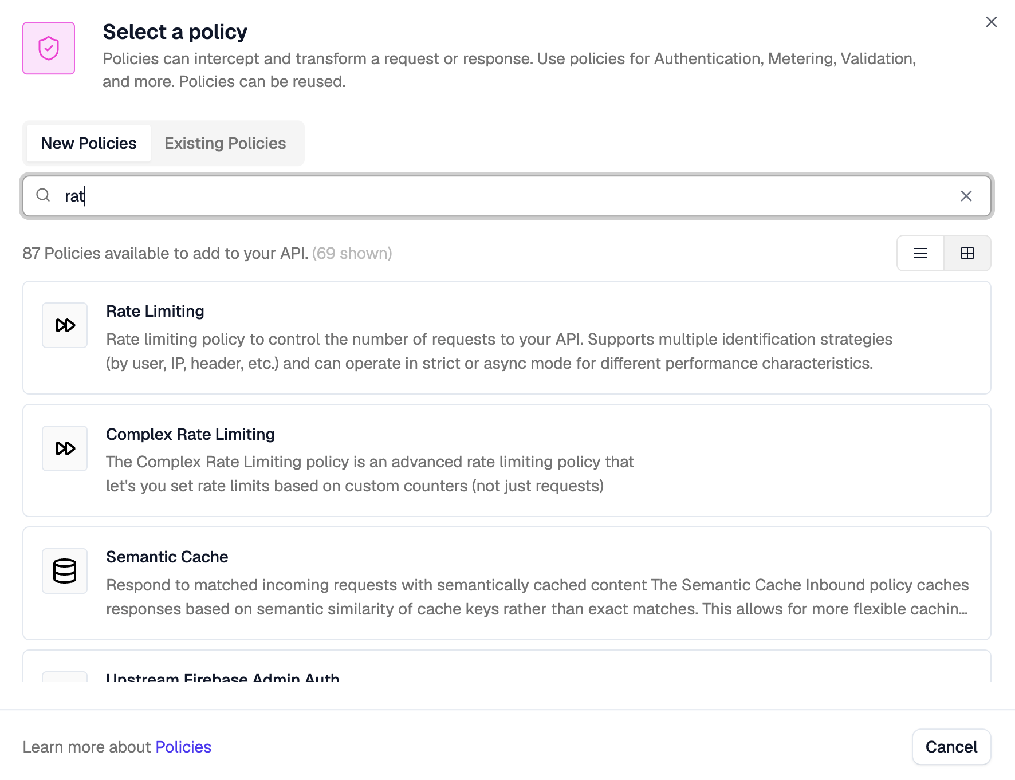
Task: Clear the search text with the X icon
Action: pyautogui.click(x=967, y=195)
